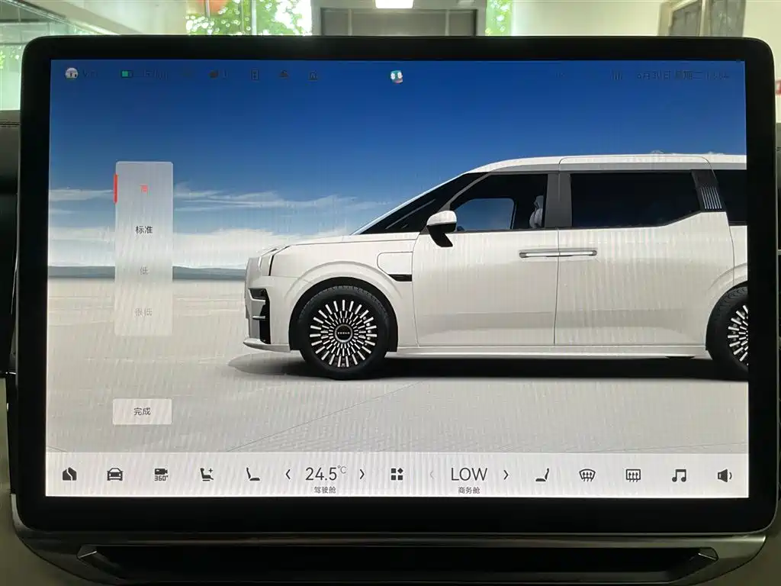Raise business cabin temperature from LOW
The height and width of the screenshot is (586, 781).
pos(506,475)
